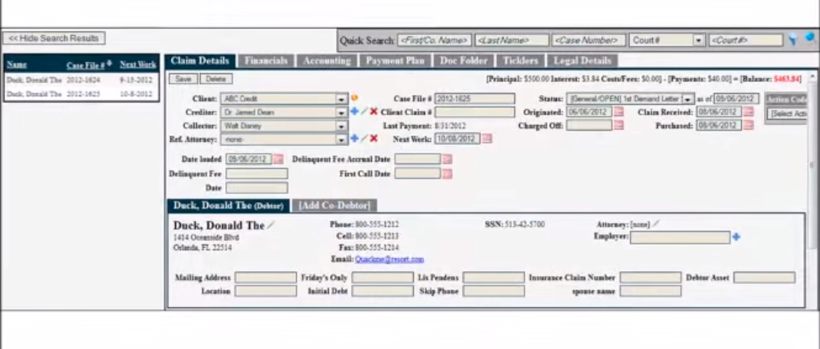Viewport: 820px width, 349px height.
Task: Click the Employer input field
Action: point(680,237)
